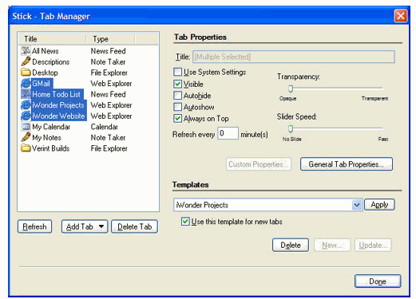Select the iWonder Projects list entry
This screenshot has height=299, width=416.
58,105
